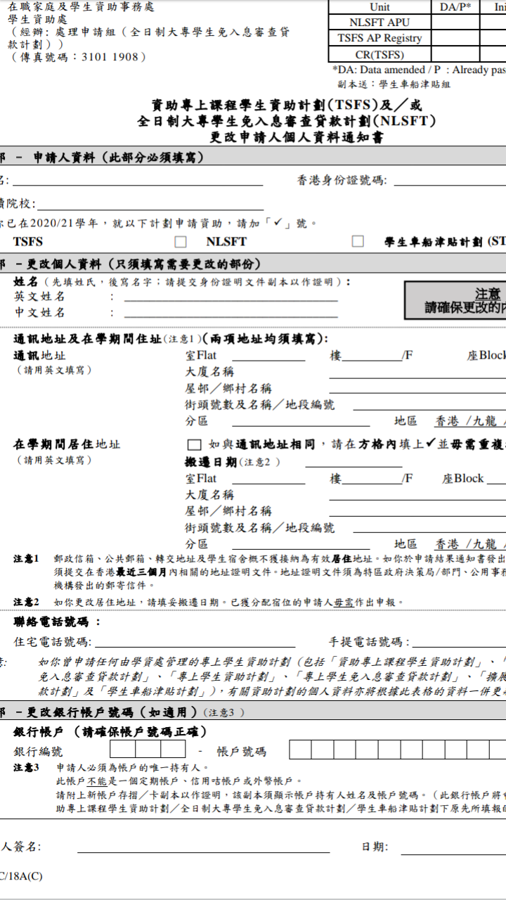Select the DA/P* column header
The height and width of the screenshot is (900, 506).
[455, 7]
